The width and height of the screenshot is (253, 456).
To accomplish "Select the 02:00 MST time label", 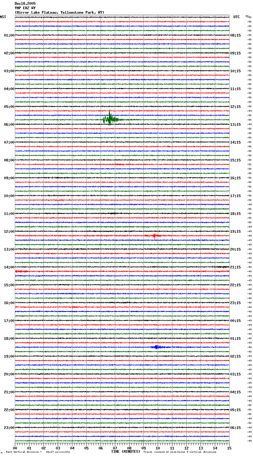I will pos(9,53).
